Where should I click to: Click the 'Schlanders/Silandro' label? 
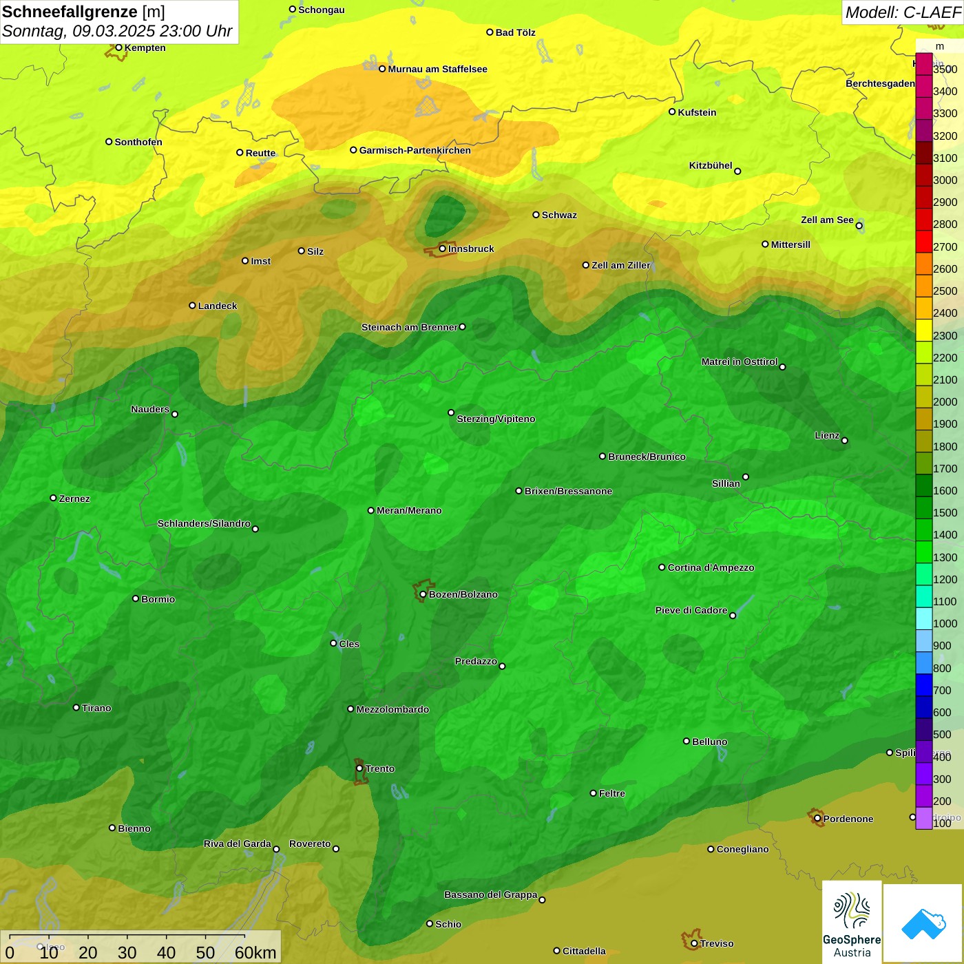click(204, 523)
